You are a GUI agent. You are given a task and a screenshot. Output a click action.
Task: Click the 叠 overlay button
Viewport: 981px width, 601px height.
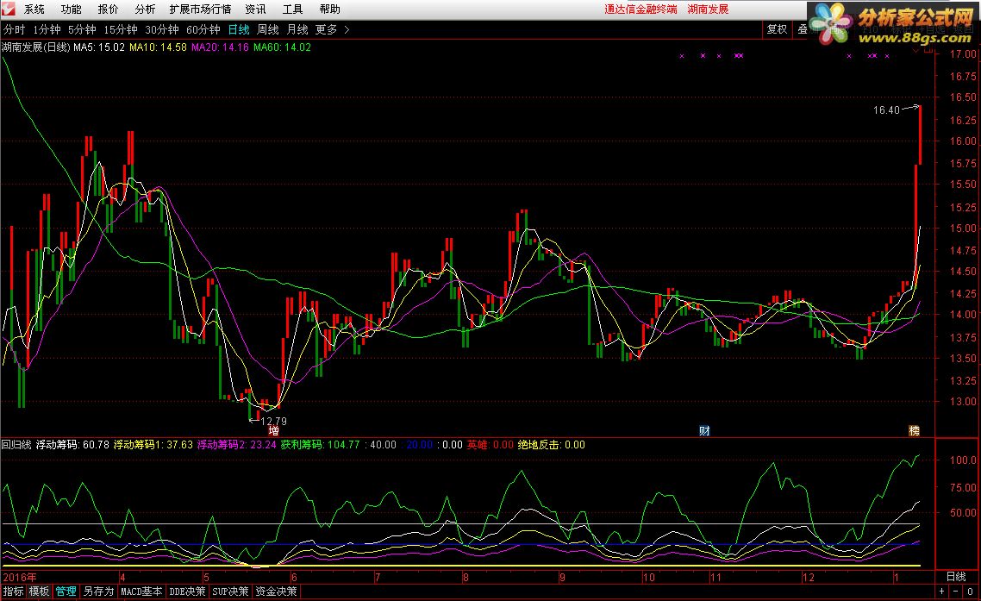coord(802,29)
